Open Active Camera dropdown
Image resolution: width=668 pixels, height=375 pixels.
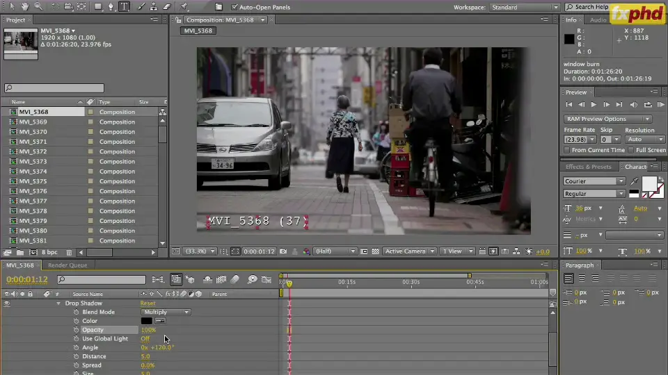point(409,251)
